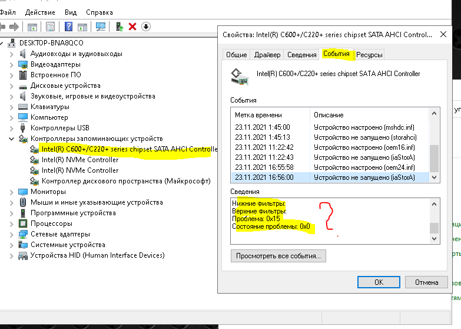Click the Мыши mouse device icon
This screenshot has width=461, height=329.
click(x=22, y=202)
